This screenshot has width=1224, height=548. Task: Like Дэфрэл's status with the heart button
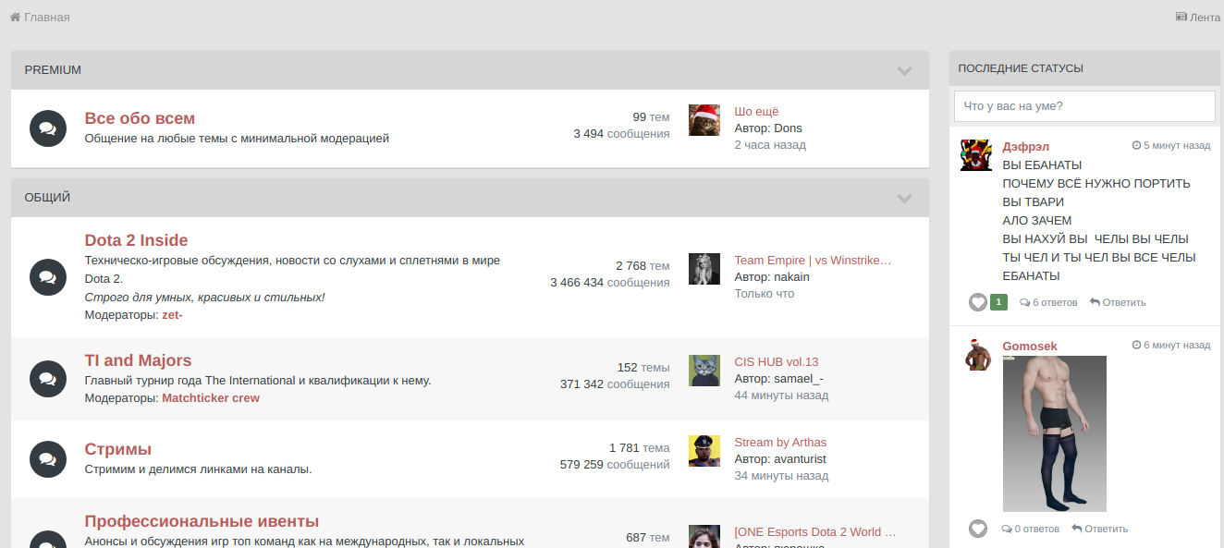click(978, 302)
